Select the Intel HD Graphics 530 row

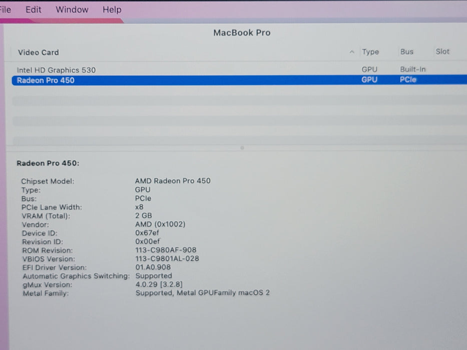(x=239, y=70)
